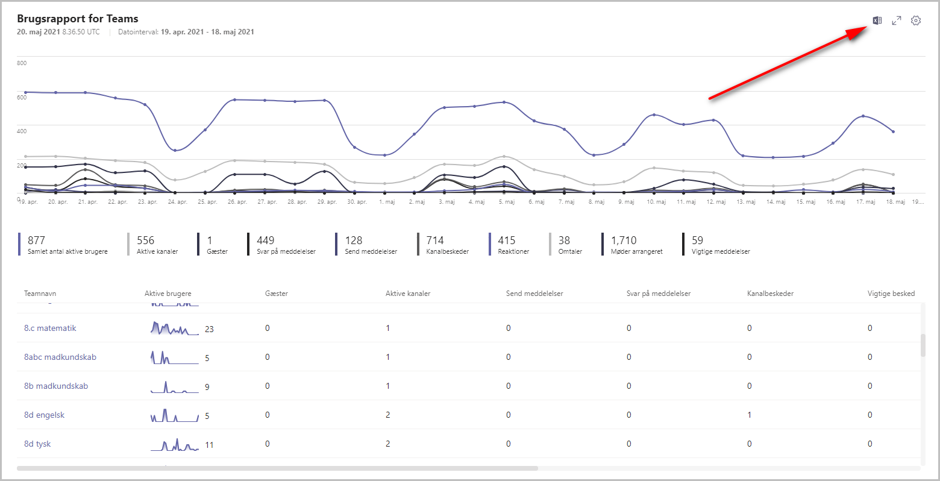
Task: Export the report to Excel
Action: [877, 20]
